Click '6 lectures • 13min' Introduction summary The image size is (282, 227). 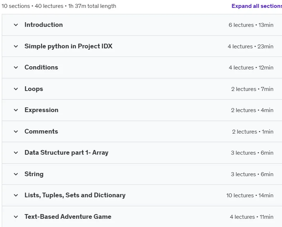[251, 25]
